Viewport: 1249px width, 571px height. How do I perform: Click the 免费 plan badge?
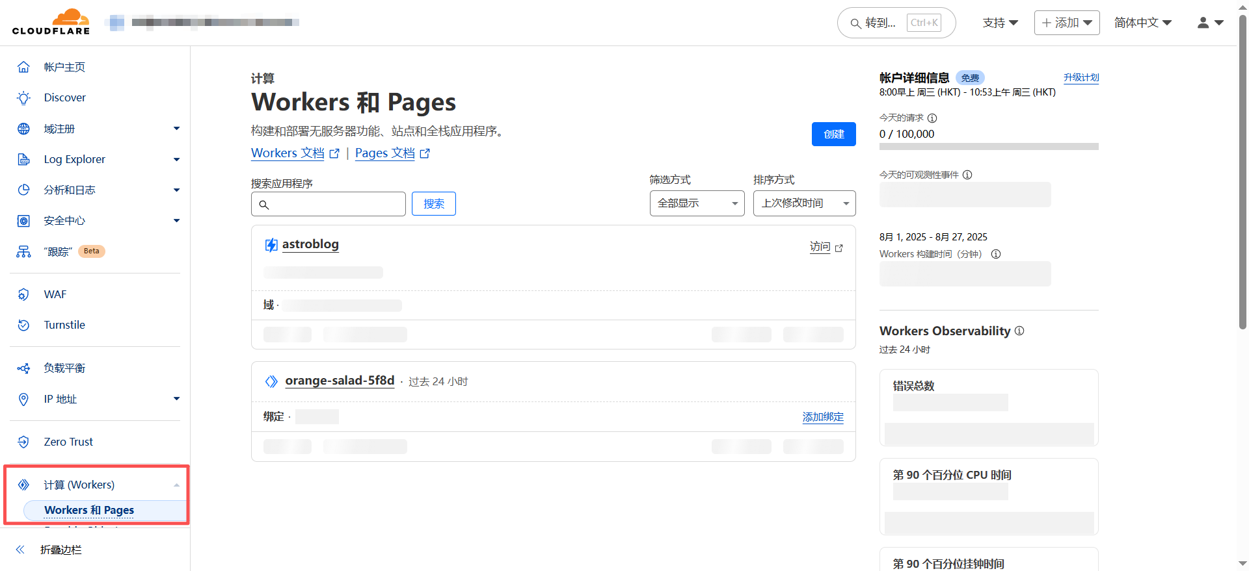[970, 78]
